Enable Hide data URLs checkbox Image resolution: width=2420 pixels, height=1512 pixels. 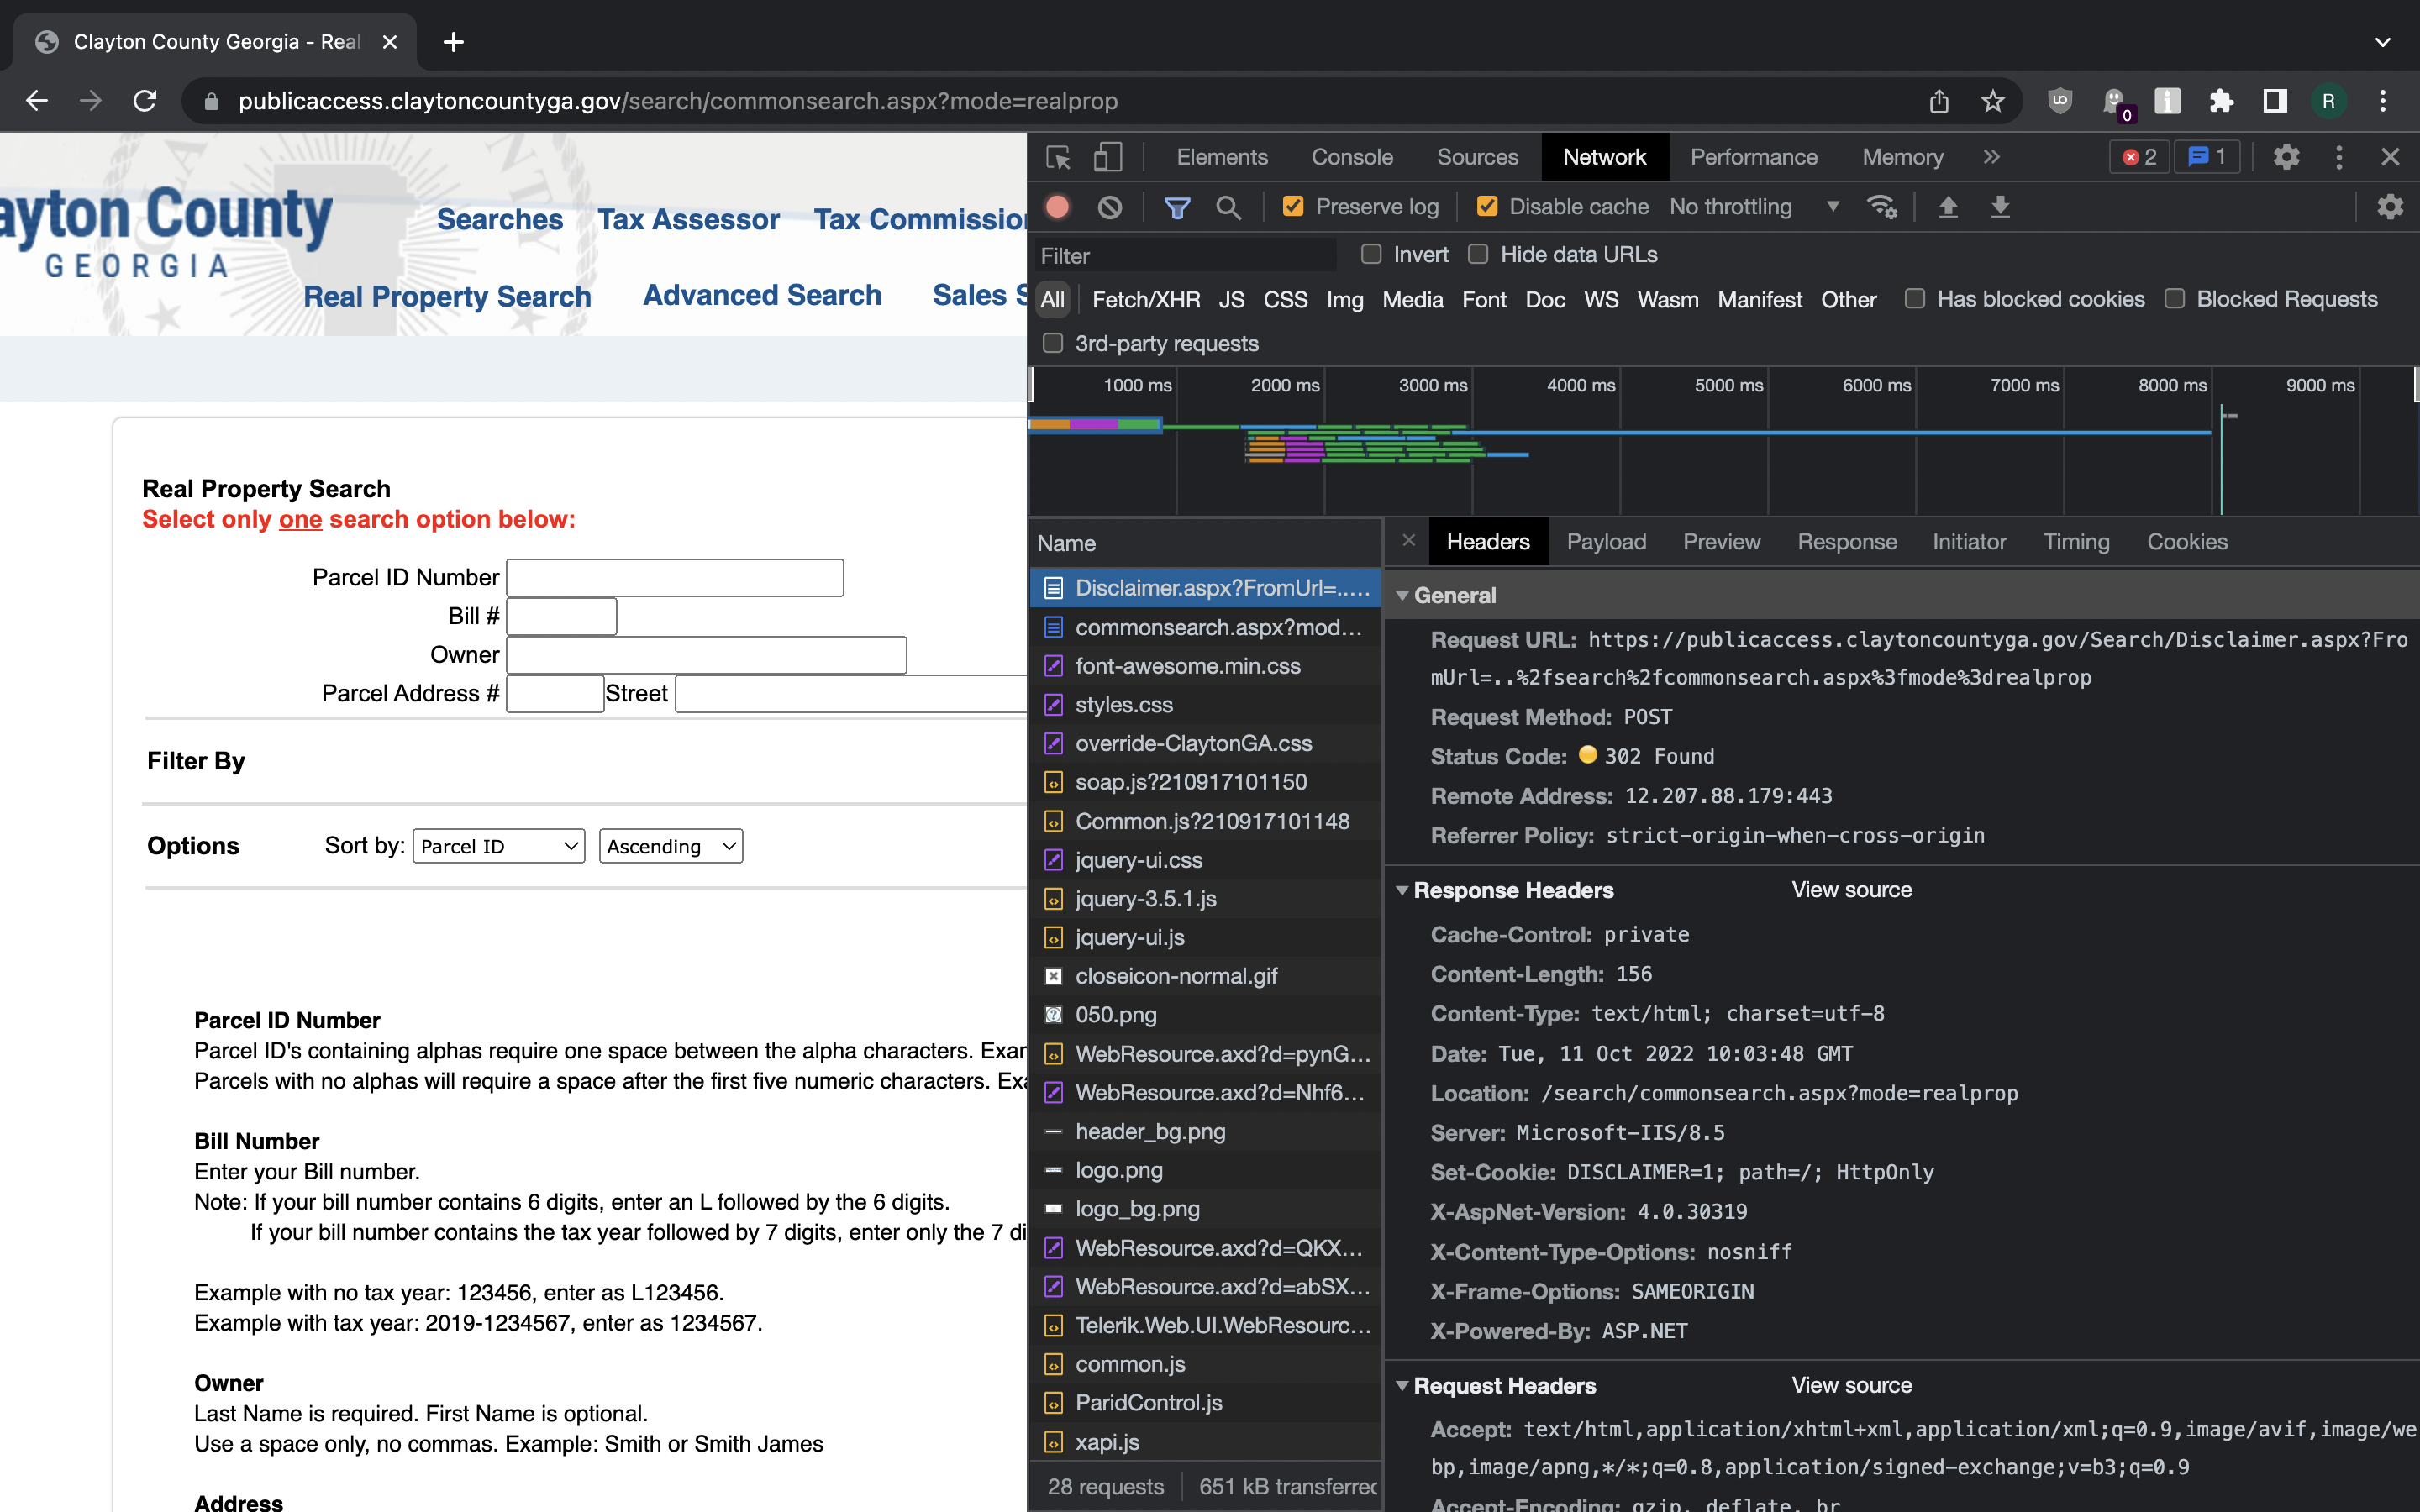[1477, 255]
